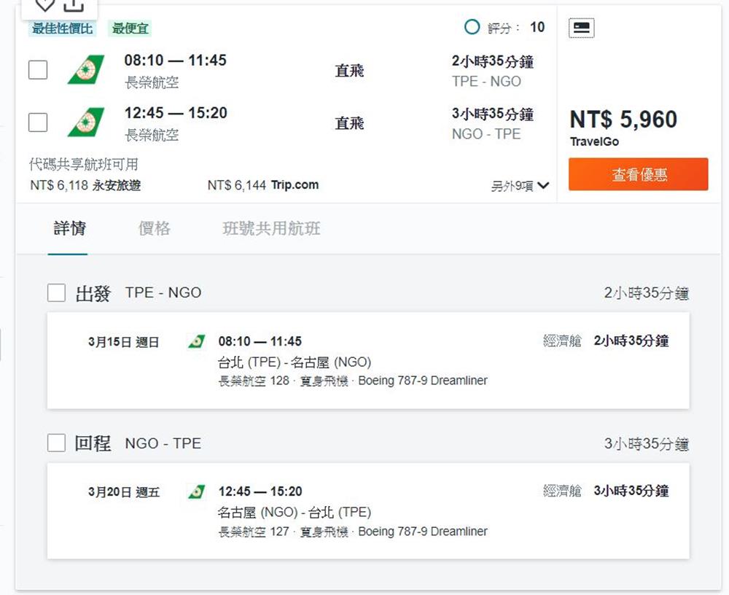729x595 pixels.
Task: Click small EVA Air icon in March 20 details
Action: [x=196, y=491]
